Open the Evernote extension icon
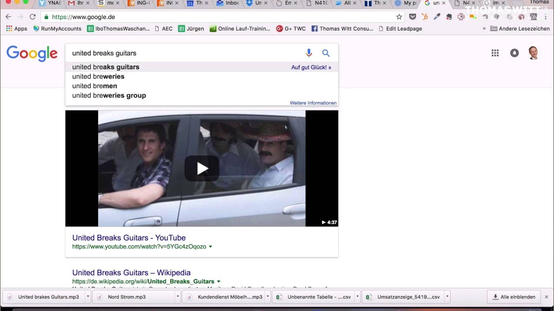 (449, 17)
